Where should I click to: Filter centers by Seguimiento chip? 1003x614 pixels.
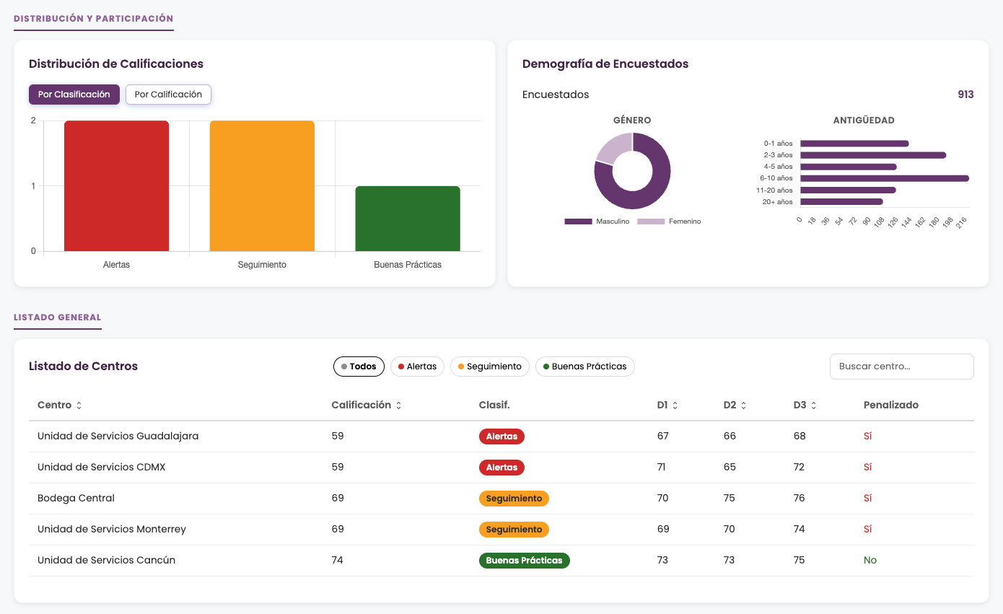(x=490, y=367)
